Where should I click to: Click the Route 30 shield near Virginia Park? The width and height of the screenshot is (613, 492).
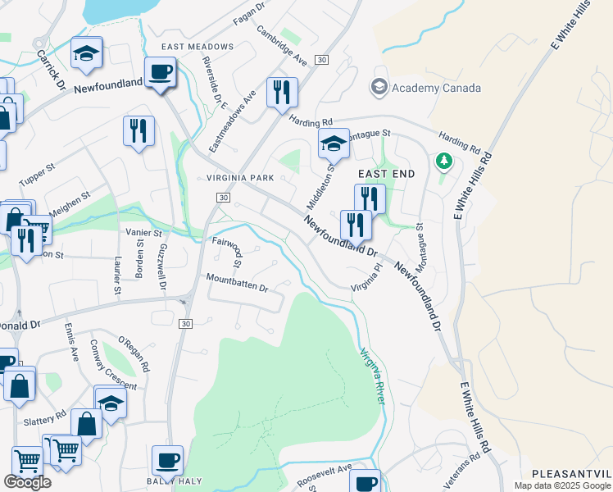(224, 198)
